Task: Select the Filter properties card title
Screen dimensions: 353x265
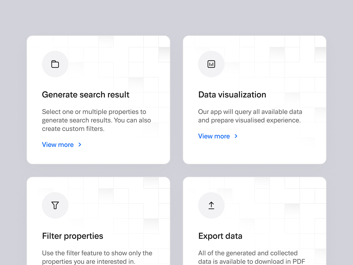Action: click(x=72, y=236)
